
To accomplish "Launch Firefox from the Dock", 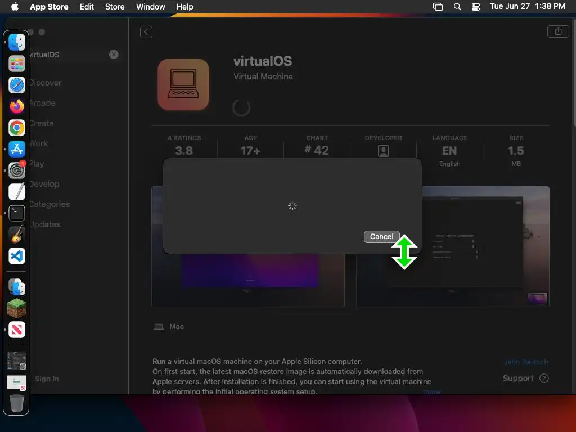I will point(17,106).
